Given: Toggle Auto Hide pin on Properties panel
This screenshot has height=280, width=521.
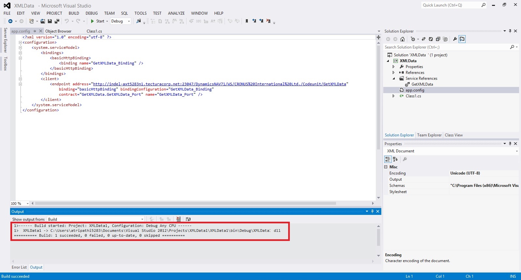Looking at the screenshot, I should [x=510, y=144].
